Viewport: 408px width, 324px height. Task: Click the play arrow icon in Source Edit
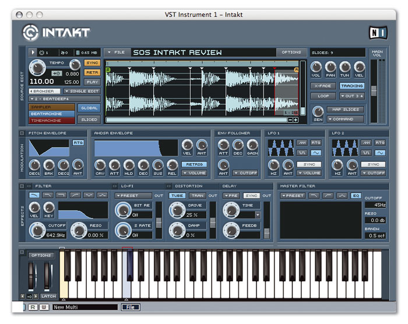point(33,52)
